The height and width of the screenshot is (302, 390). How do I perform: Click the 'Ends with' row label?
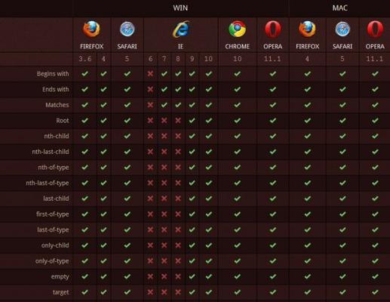(56, 89)
